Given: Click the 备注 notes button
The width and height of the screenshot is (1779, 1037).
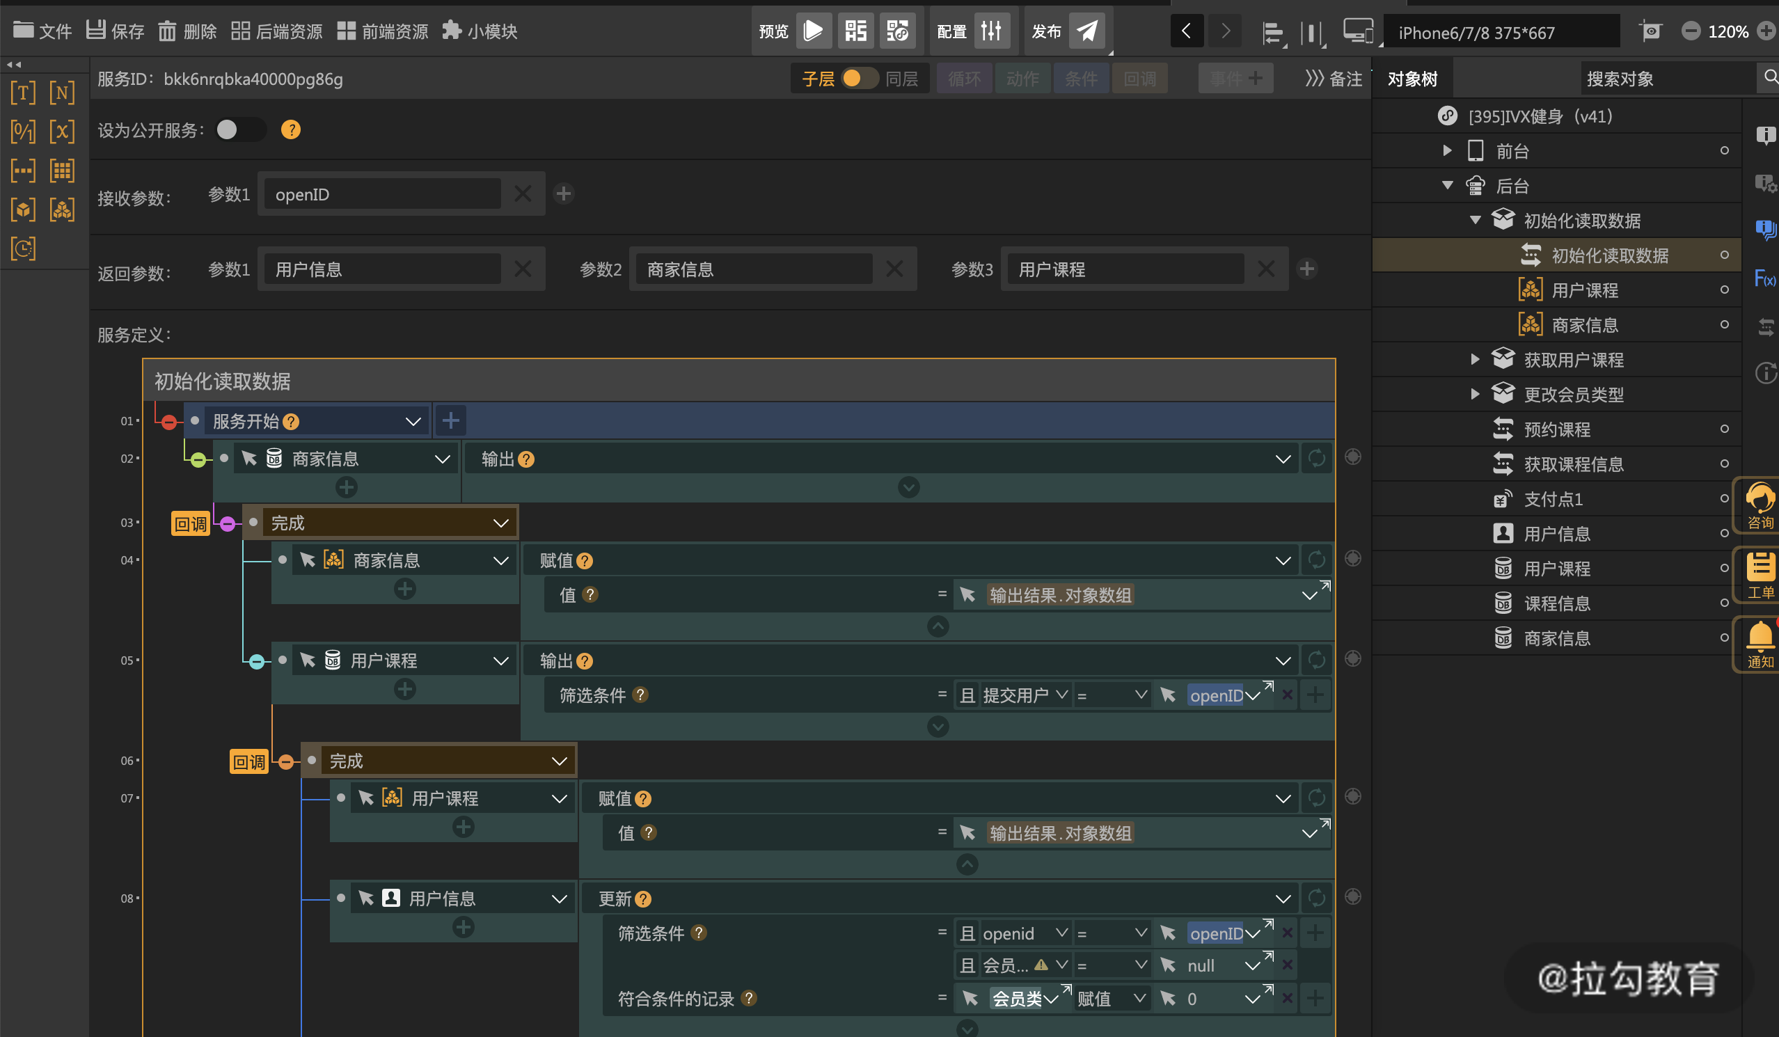Looking at the screenshot, I should coord(1334,79).
